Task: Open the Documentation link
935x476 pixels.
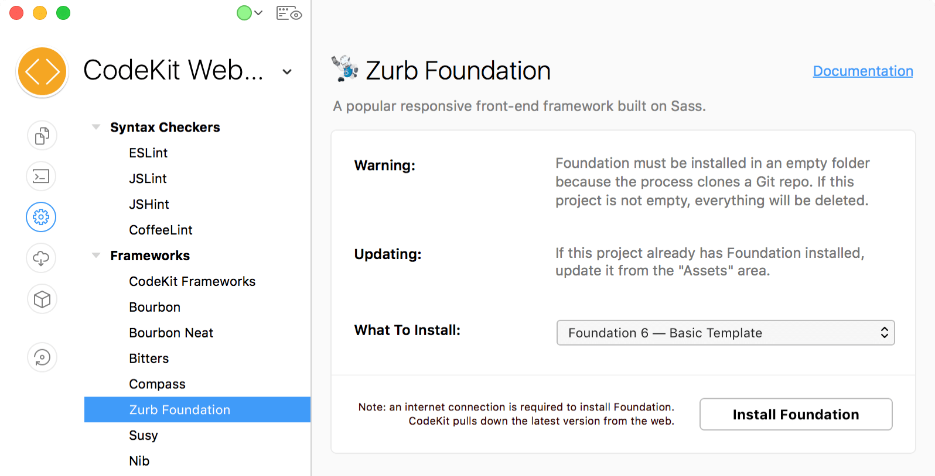Action: [862, 71]
